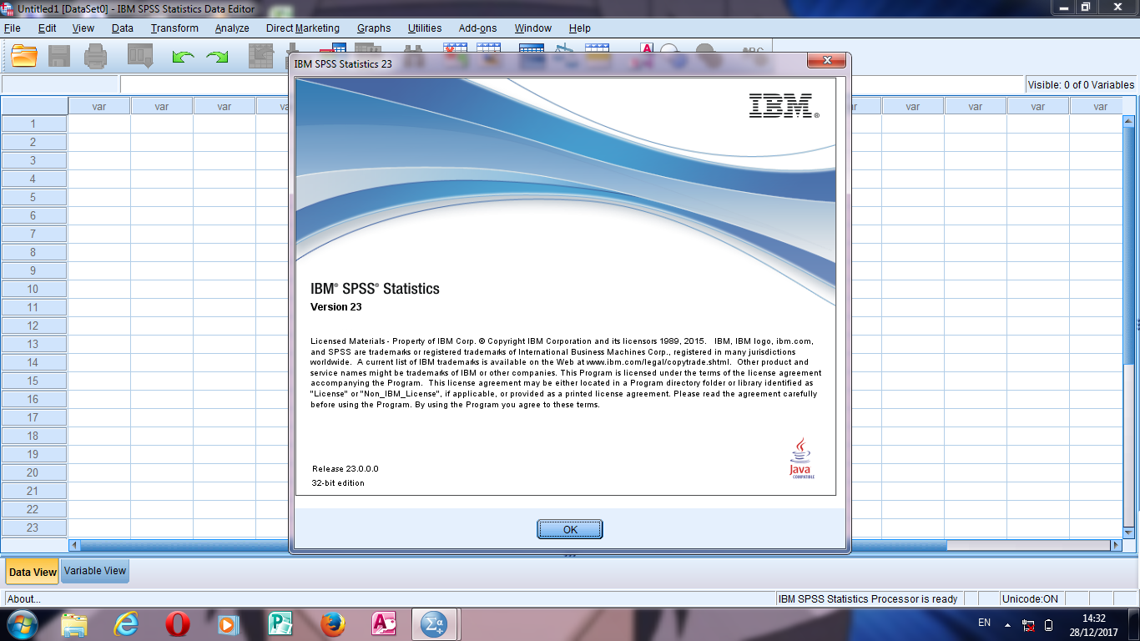
Task: Click the Save document toolbar icon
Action: pos(59,57)
